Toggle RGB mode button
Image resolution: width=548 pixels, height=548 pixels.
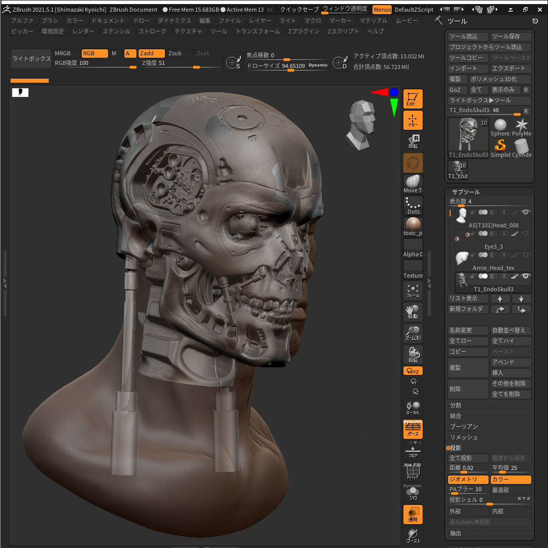[94, 53]
